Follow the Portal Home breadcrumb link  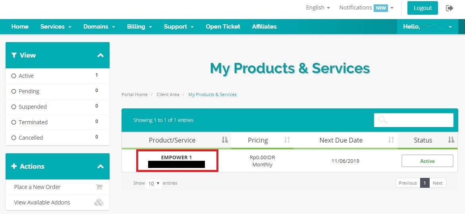134,94
